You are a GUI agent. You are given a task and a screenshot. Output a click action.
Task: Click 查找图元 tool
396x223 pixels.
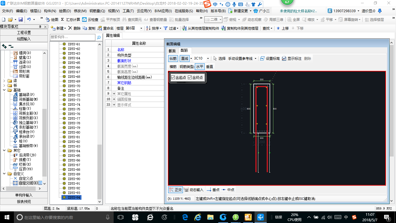[132, 19]
